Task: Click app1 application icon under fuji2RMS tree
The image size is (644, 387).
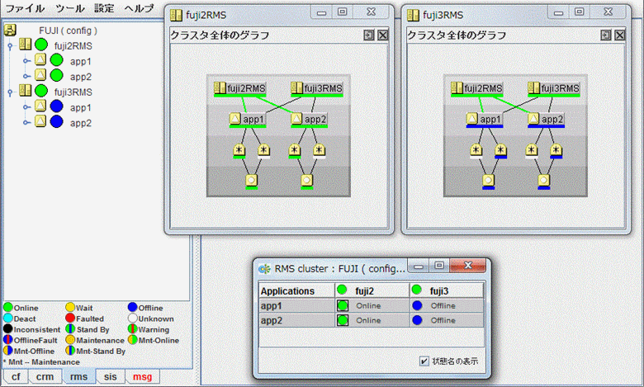Action: (x=40, y=60)
